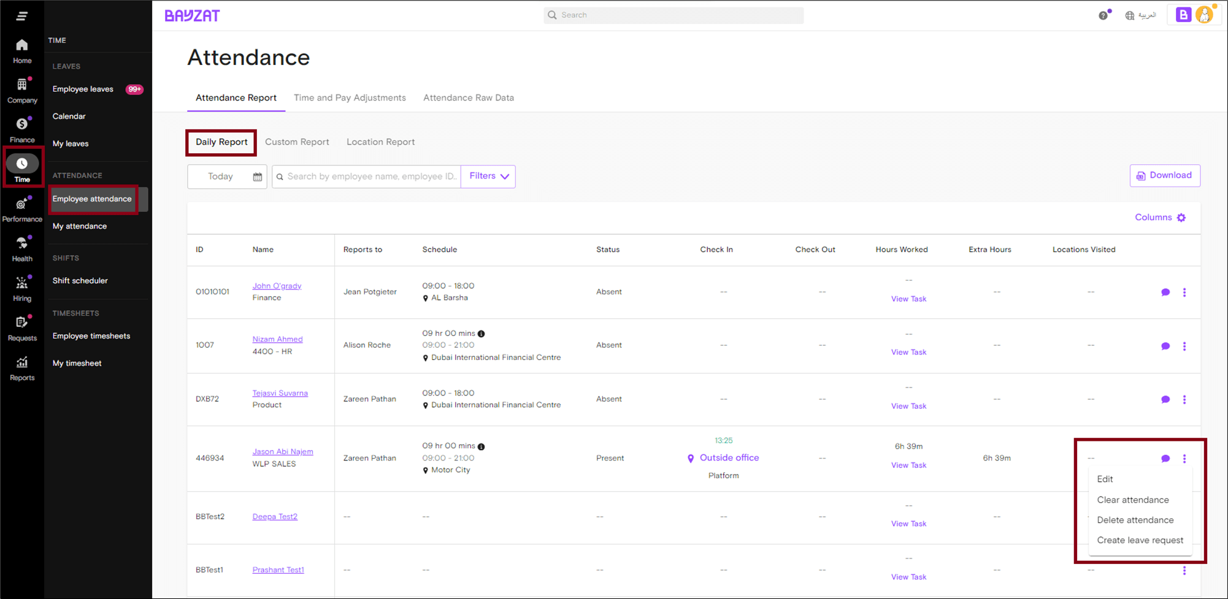Open the Home section in sidebar
Viewport: 1228px width, 599px height.
coord(22,50)
